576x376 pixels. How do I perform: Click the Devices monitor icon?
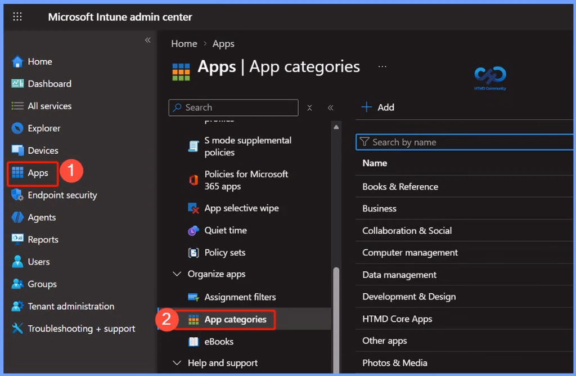click(17, 150)
